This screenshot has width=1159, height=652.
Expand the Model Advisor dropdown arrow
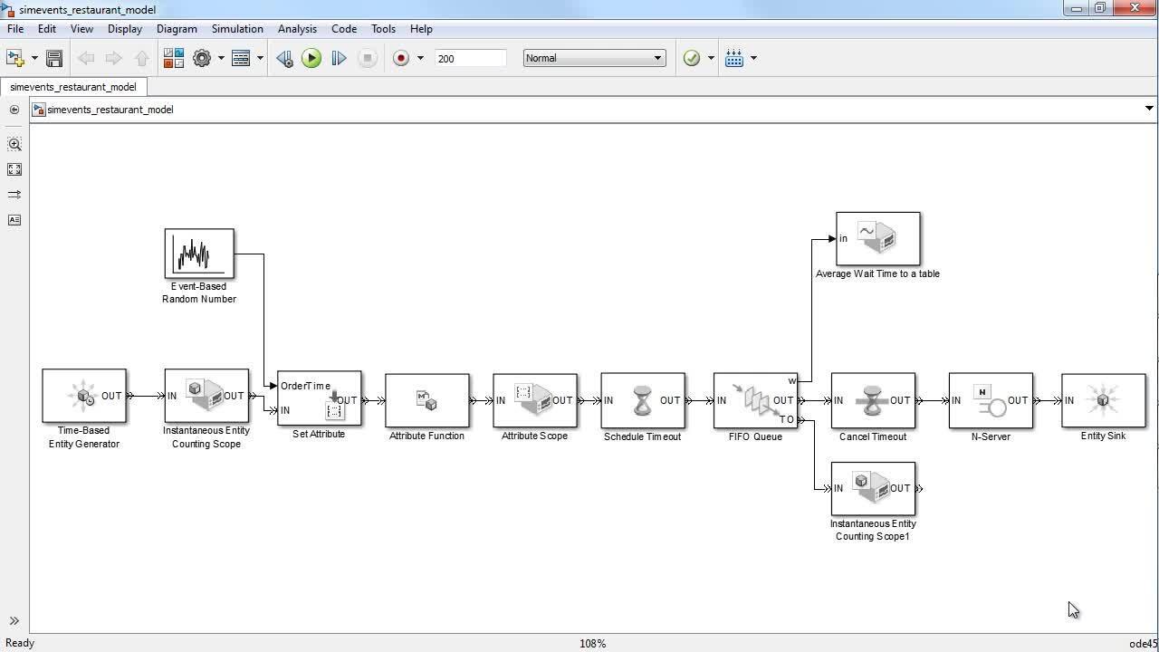coord(711,58)
